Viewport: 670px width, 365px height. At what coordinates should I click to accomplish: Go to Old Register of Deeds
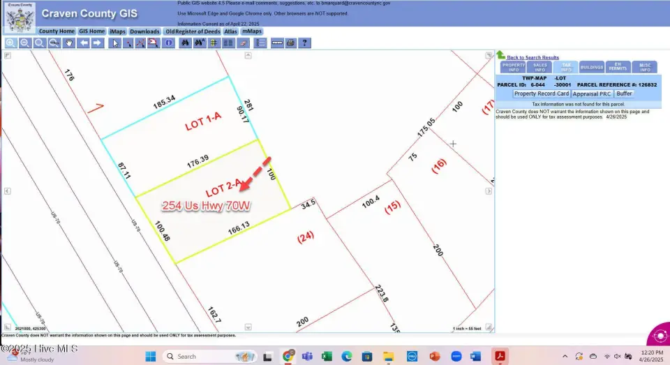tap(193, 31)
